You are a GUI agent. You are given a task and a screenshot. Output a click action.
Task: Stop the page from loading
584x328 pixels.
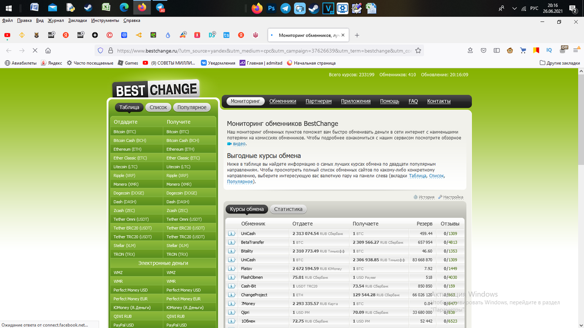35,50
